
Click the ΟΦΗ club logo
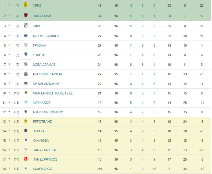(x=26, y=26)
